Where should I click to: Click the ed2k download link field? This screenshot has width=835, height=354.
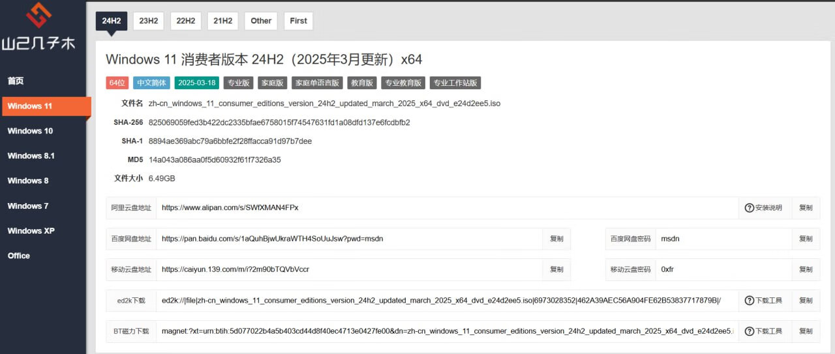click(x=448, y=301)
